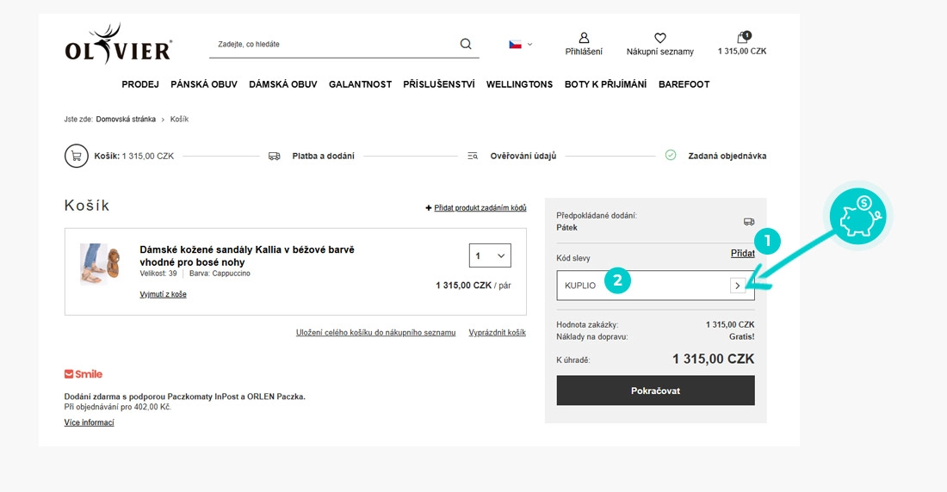Click Vyprázdnit košík link
Image resolution: width=947 pixels, height=492 pixels.
tap(497, 333)
